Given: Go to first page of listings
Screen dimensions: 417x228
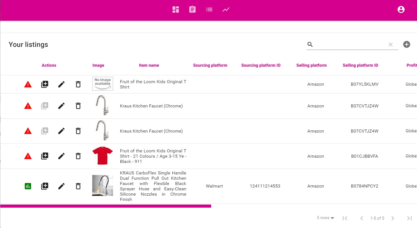Looking at the screenshot, I should [x=345, y=218].
